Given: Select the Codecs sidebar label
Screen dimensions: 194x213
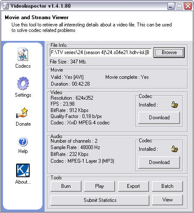Looking at the screenshot, I should [x=23, y=66].
